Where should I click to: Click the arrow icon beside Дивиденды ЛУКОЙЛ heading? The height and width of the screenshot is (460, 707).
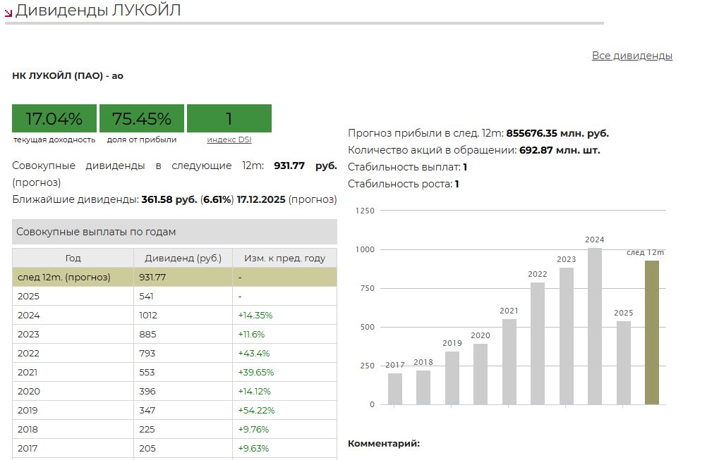(x=8, y=12)
